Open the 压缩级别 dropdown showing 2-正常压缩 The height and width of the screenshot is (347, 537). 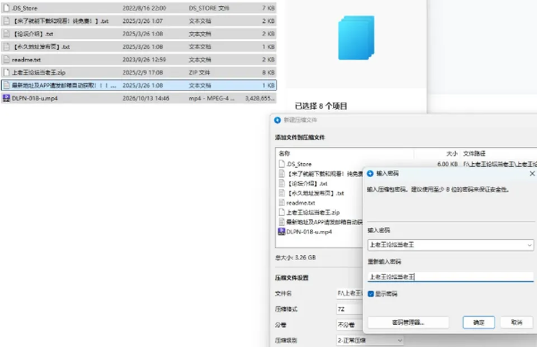370,340
